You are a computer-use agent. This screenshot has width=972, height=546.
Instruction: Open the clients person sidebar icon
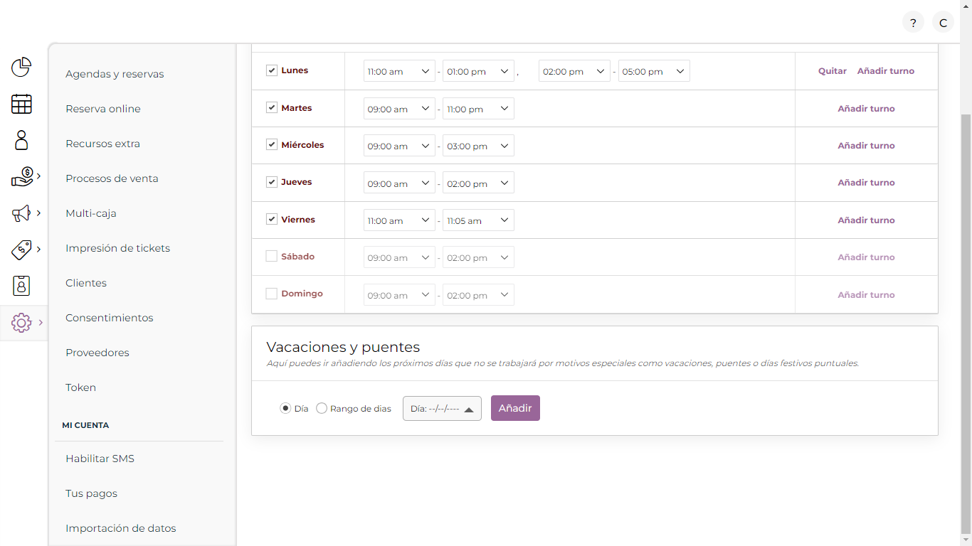(21, 140)
